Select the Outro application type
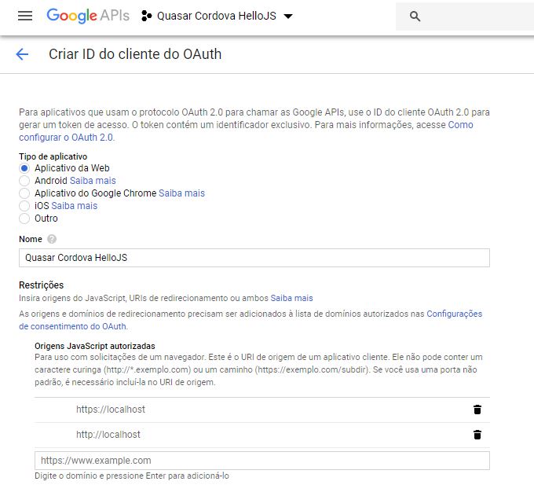This screenshot has width=534, height=496. point(25,219)
